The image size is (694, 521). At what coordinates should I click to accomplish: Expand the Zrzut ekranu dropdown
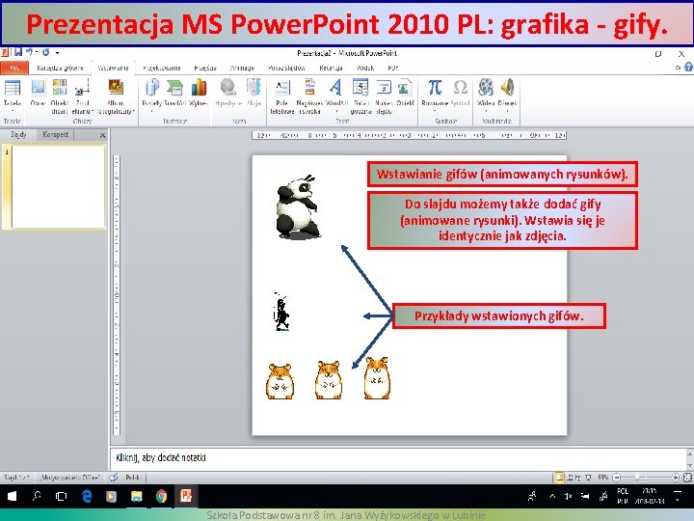tap(93, 111)
